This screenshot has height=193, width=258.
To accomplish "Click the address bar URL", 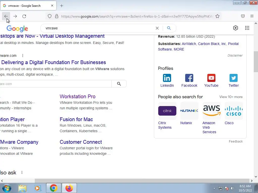I will point(137,16).
